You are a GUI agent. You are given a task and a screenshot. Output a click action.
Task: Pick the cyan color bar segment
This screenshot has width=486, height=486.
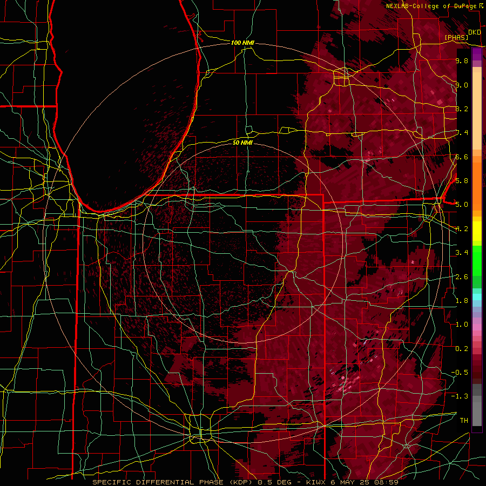[x=477, y=297]
